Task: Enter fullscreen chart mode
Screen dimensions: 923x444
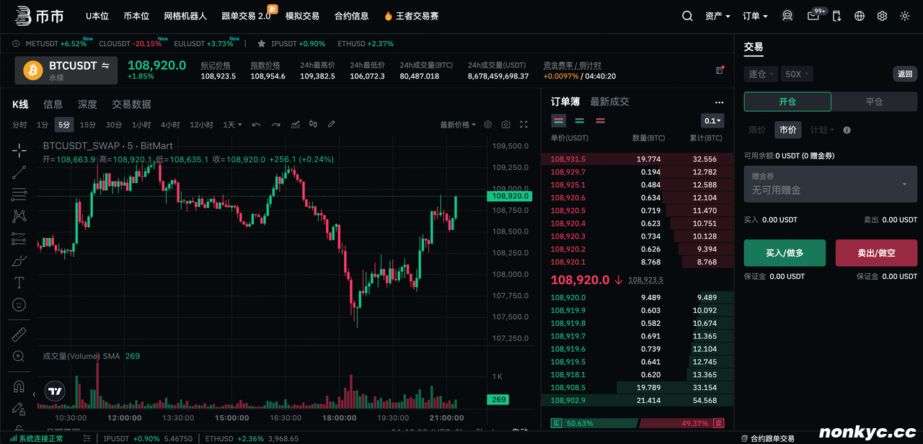Action: click(524, 125)
